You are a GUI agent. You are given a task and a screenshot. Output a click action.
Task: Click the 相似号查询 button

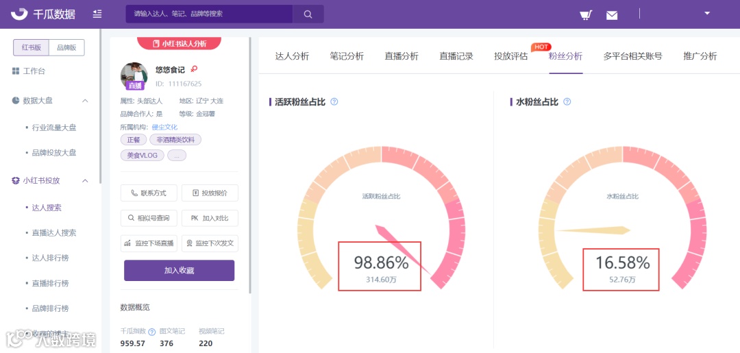tap(149, 218)
